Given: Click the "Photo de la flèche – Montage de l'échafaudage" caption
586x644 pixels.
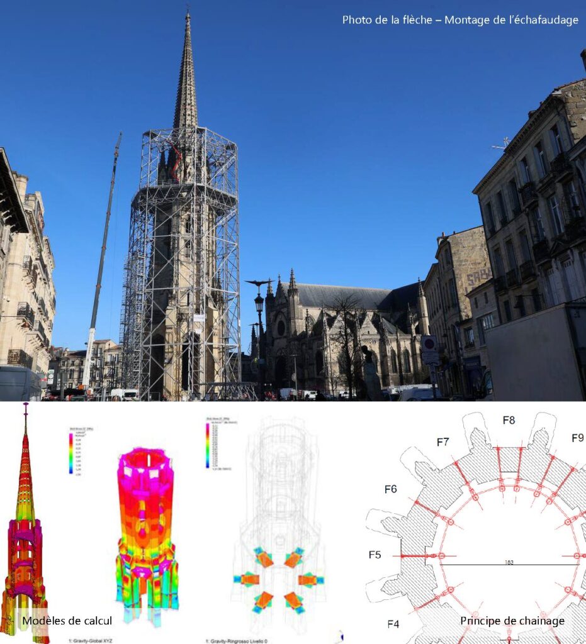Looking at the screenshot, I should point(460,19).
